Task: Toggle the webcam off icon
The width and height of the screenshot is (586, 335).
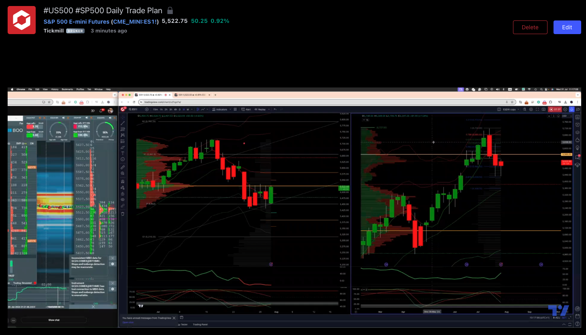Action: coord(578,109)
